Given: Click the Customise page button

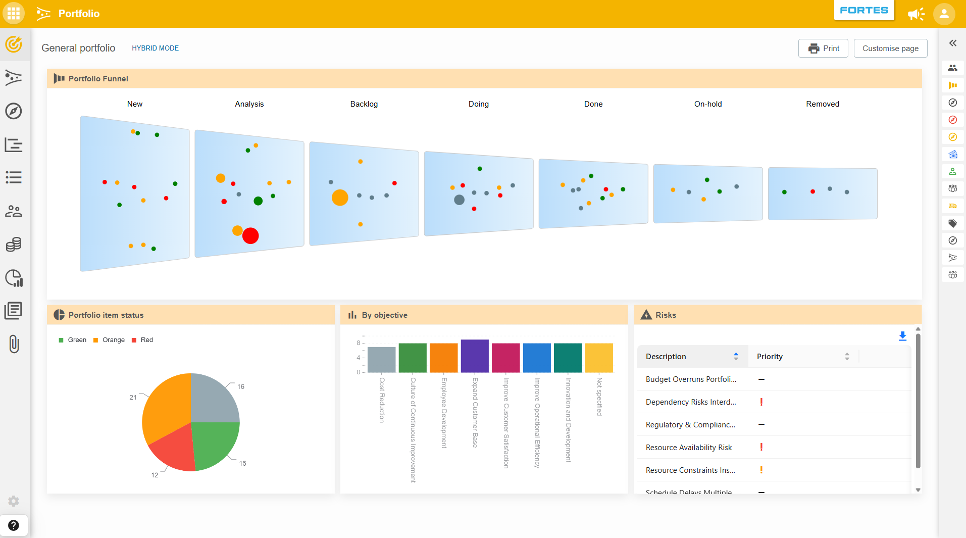Looking at the screenshot, I should (890, 48).
